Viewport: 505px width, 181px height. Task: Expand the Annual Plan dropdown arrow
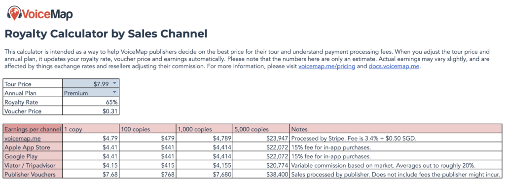pos(114,92)
